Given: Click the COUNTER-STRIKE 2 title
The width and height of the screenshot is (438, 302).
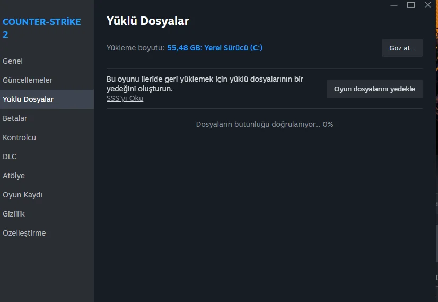Looking at the screenshot, I should tap(41, 28).
